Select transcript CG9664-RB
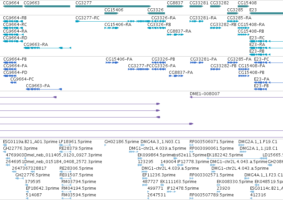The height and width of the screenshot is (200, 283). [15, 18]
